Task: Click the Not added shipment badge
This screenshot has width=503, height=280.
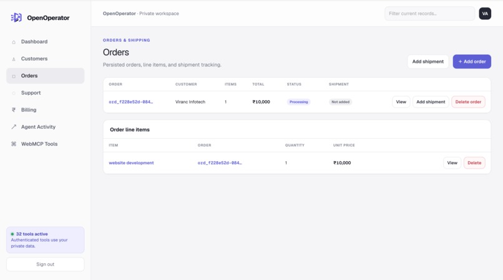Action: [x=340, y=102]
